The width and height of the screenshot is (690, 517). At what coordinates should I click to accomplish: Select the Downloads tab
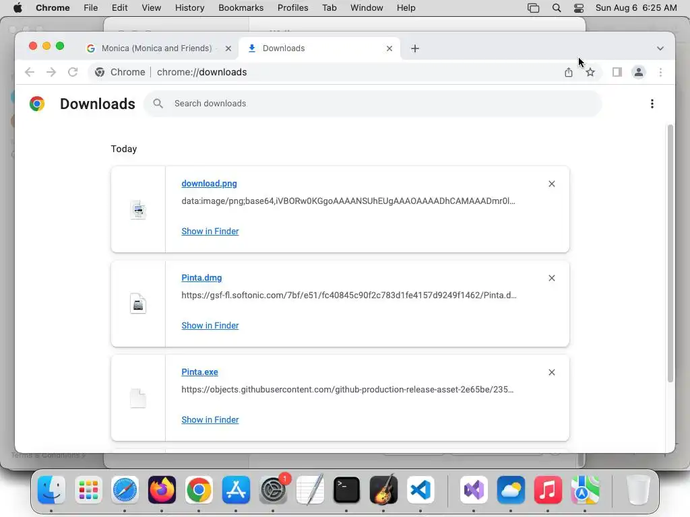[x=318, y=48]
